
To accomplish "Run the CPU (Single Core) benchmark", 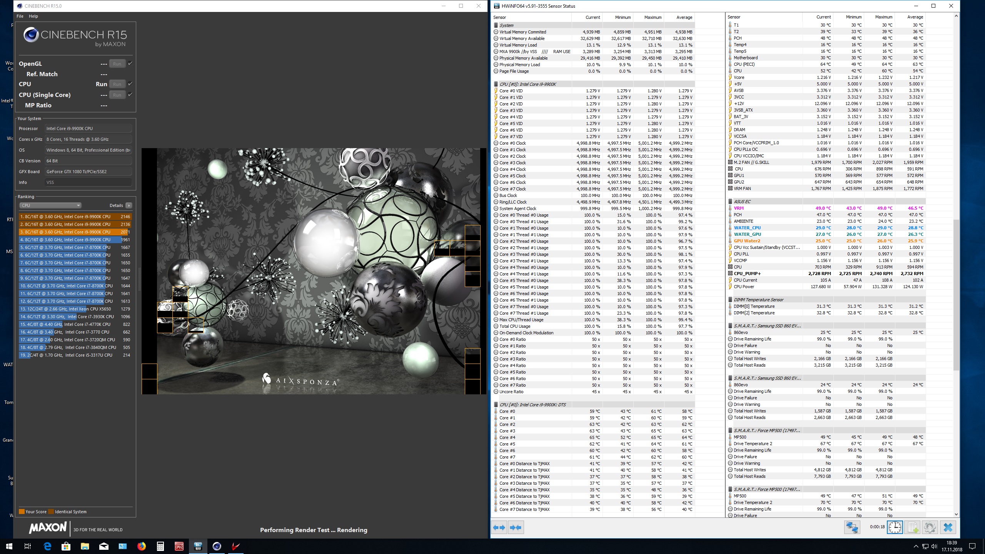I will pyautogui.click(x=117, y=95).
